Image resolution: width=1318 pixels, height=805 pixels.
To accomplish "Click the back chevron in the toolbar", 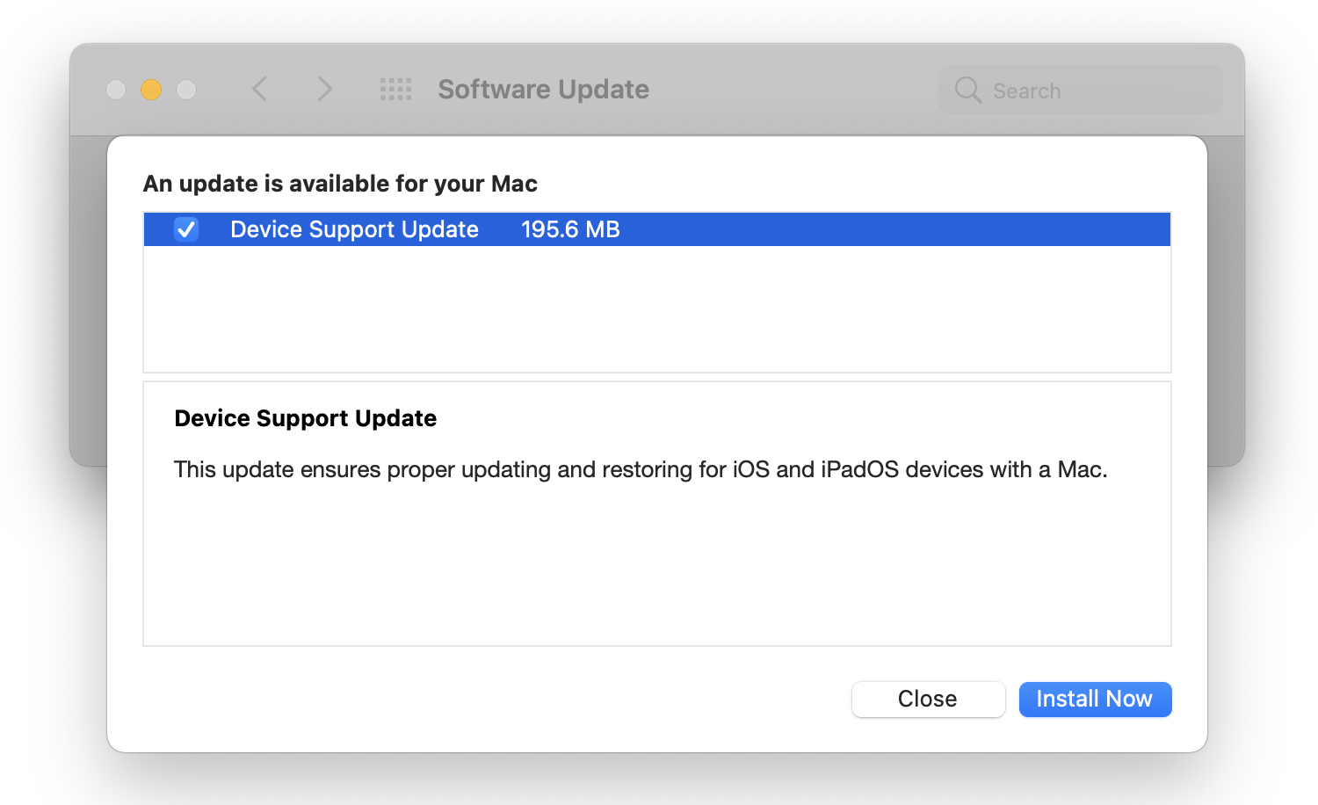I will (259, 89).
